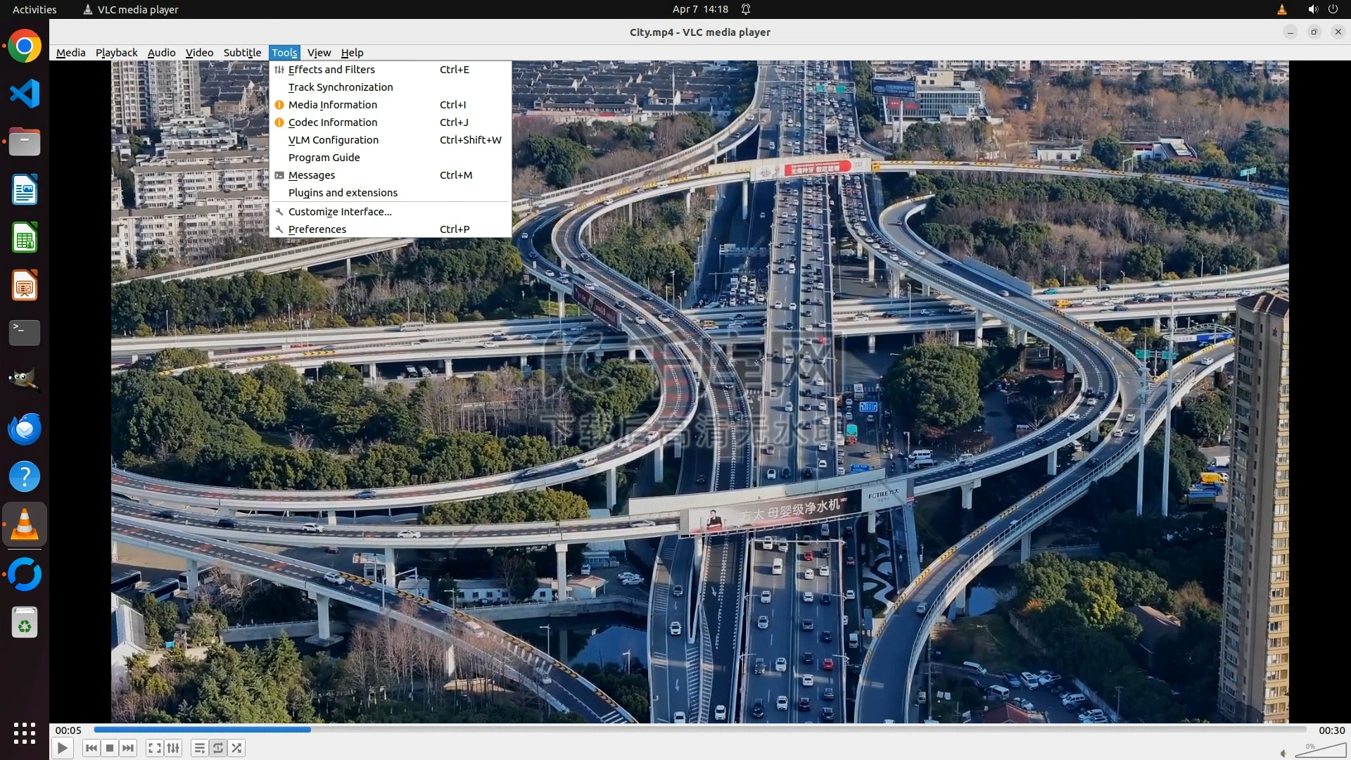Open Effects and Filters
The height and width of the screenshot is (760, 1351).
331,70
